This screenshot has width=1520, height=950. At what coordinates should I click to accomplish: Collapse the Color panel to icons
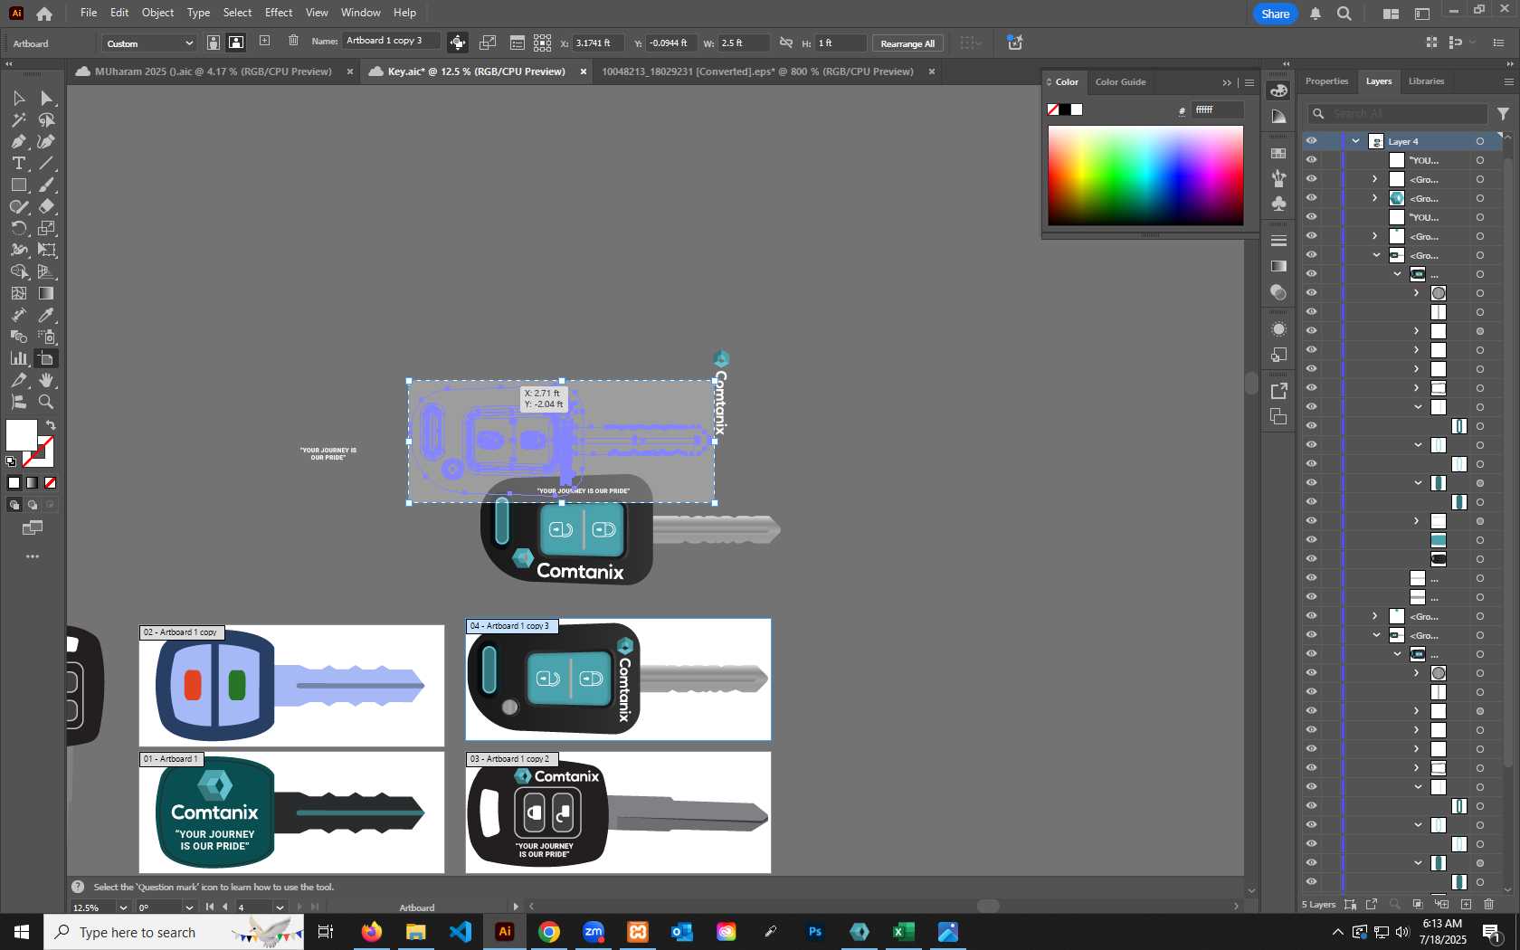coord(1227,82)
